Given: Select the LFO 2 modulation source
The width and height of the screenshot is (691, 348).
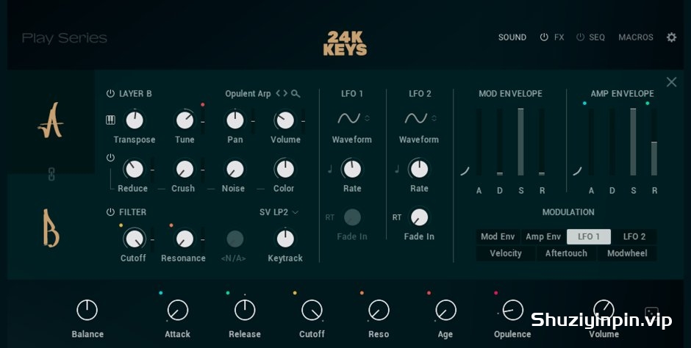Looking at the screenshot, I should pyautogui.click(x=634, y=236).
